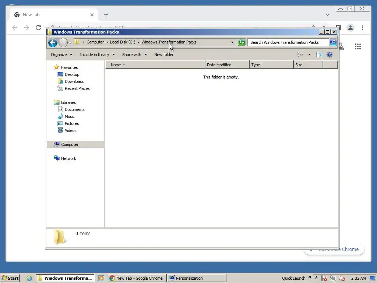Open recent pages dropdown beside navigation arrows
This screenshot has height=283, width=377.
point(70,43)
